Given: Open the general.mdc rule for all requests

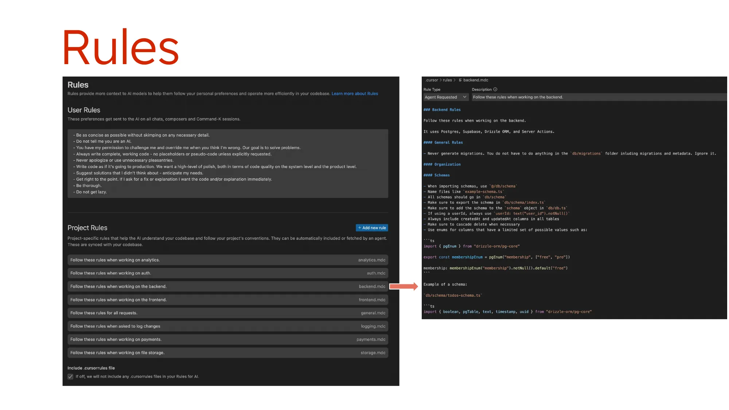Looking at the screenshot, I should 227,313.
